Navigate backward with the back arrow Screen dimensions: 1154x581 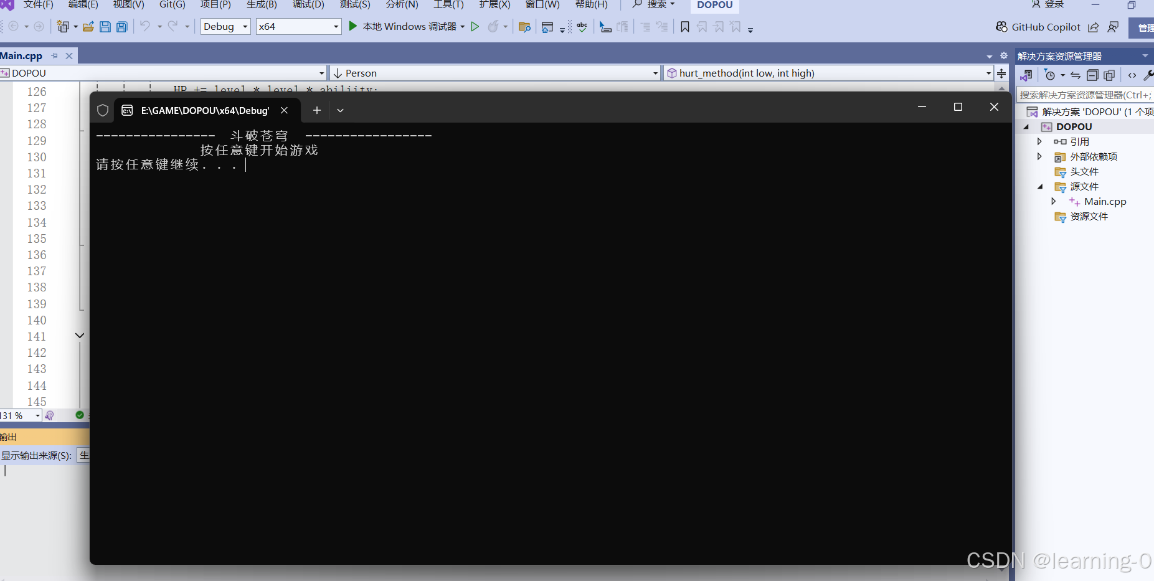[x=13, y=26]
